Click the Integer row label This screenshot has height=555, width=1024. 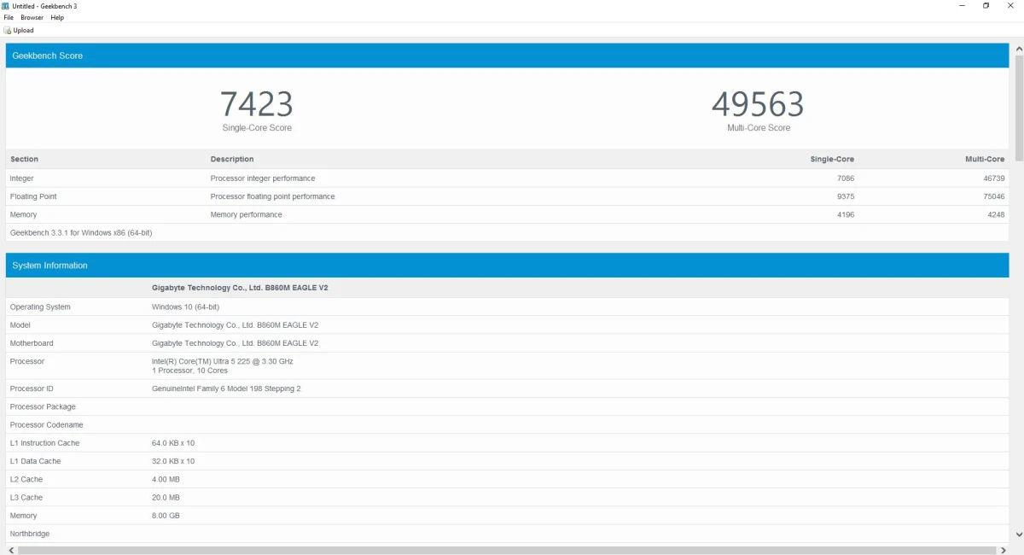click(21, 178)
